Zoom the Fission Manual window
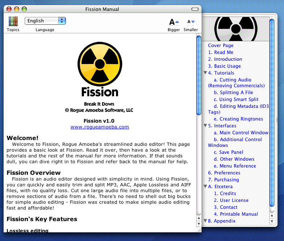Image resolution: width=284 pixels, height=241 pixels. 24,9
